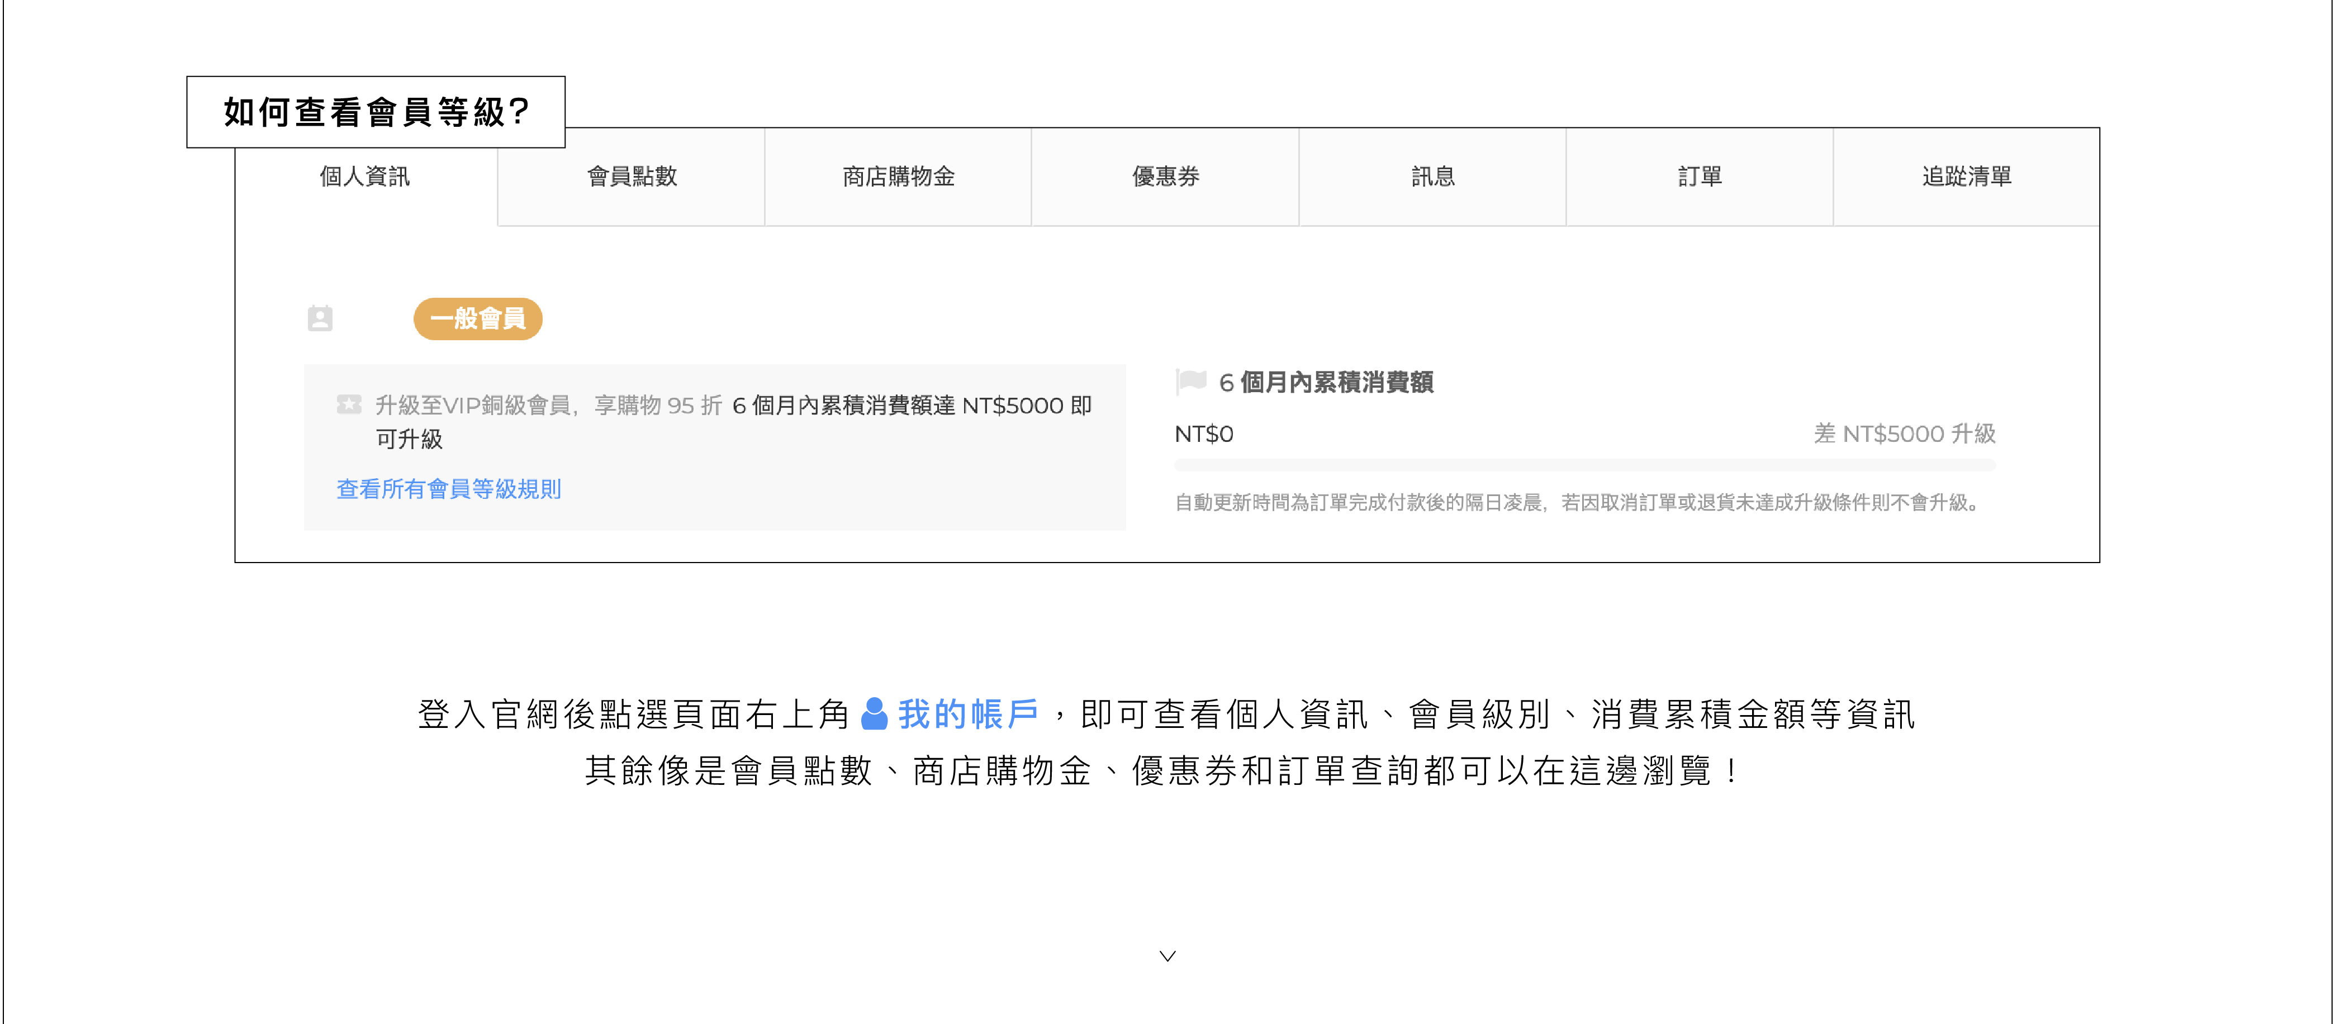This screenshot has height=1024, width=2335.
Task: Open the 訂單 tab
Action: [x=1700, y=177]
